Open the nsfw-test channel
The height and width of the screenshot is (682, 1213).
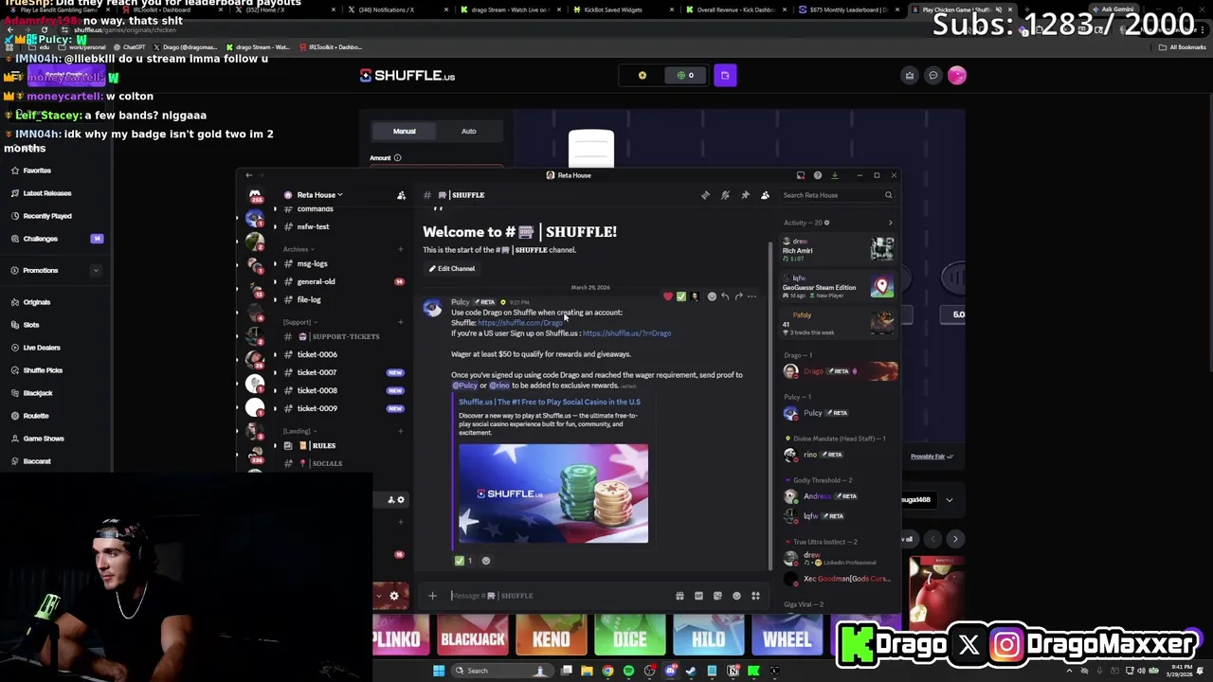coord(313,227)
